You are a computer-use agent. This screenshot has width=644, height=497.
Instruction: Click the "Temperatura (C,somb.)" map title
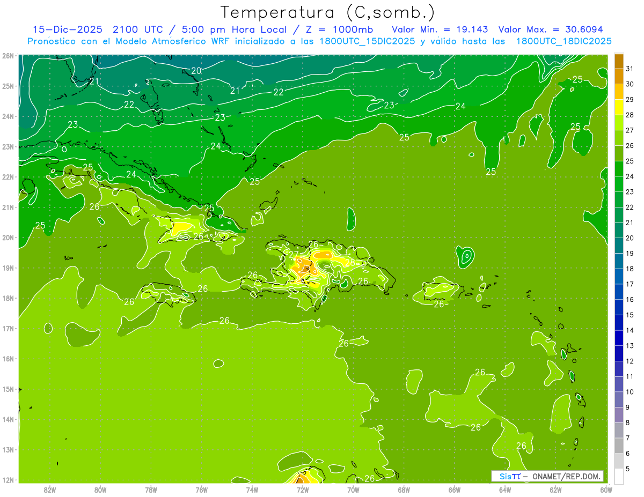pos(327,12)
